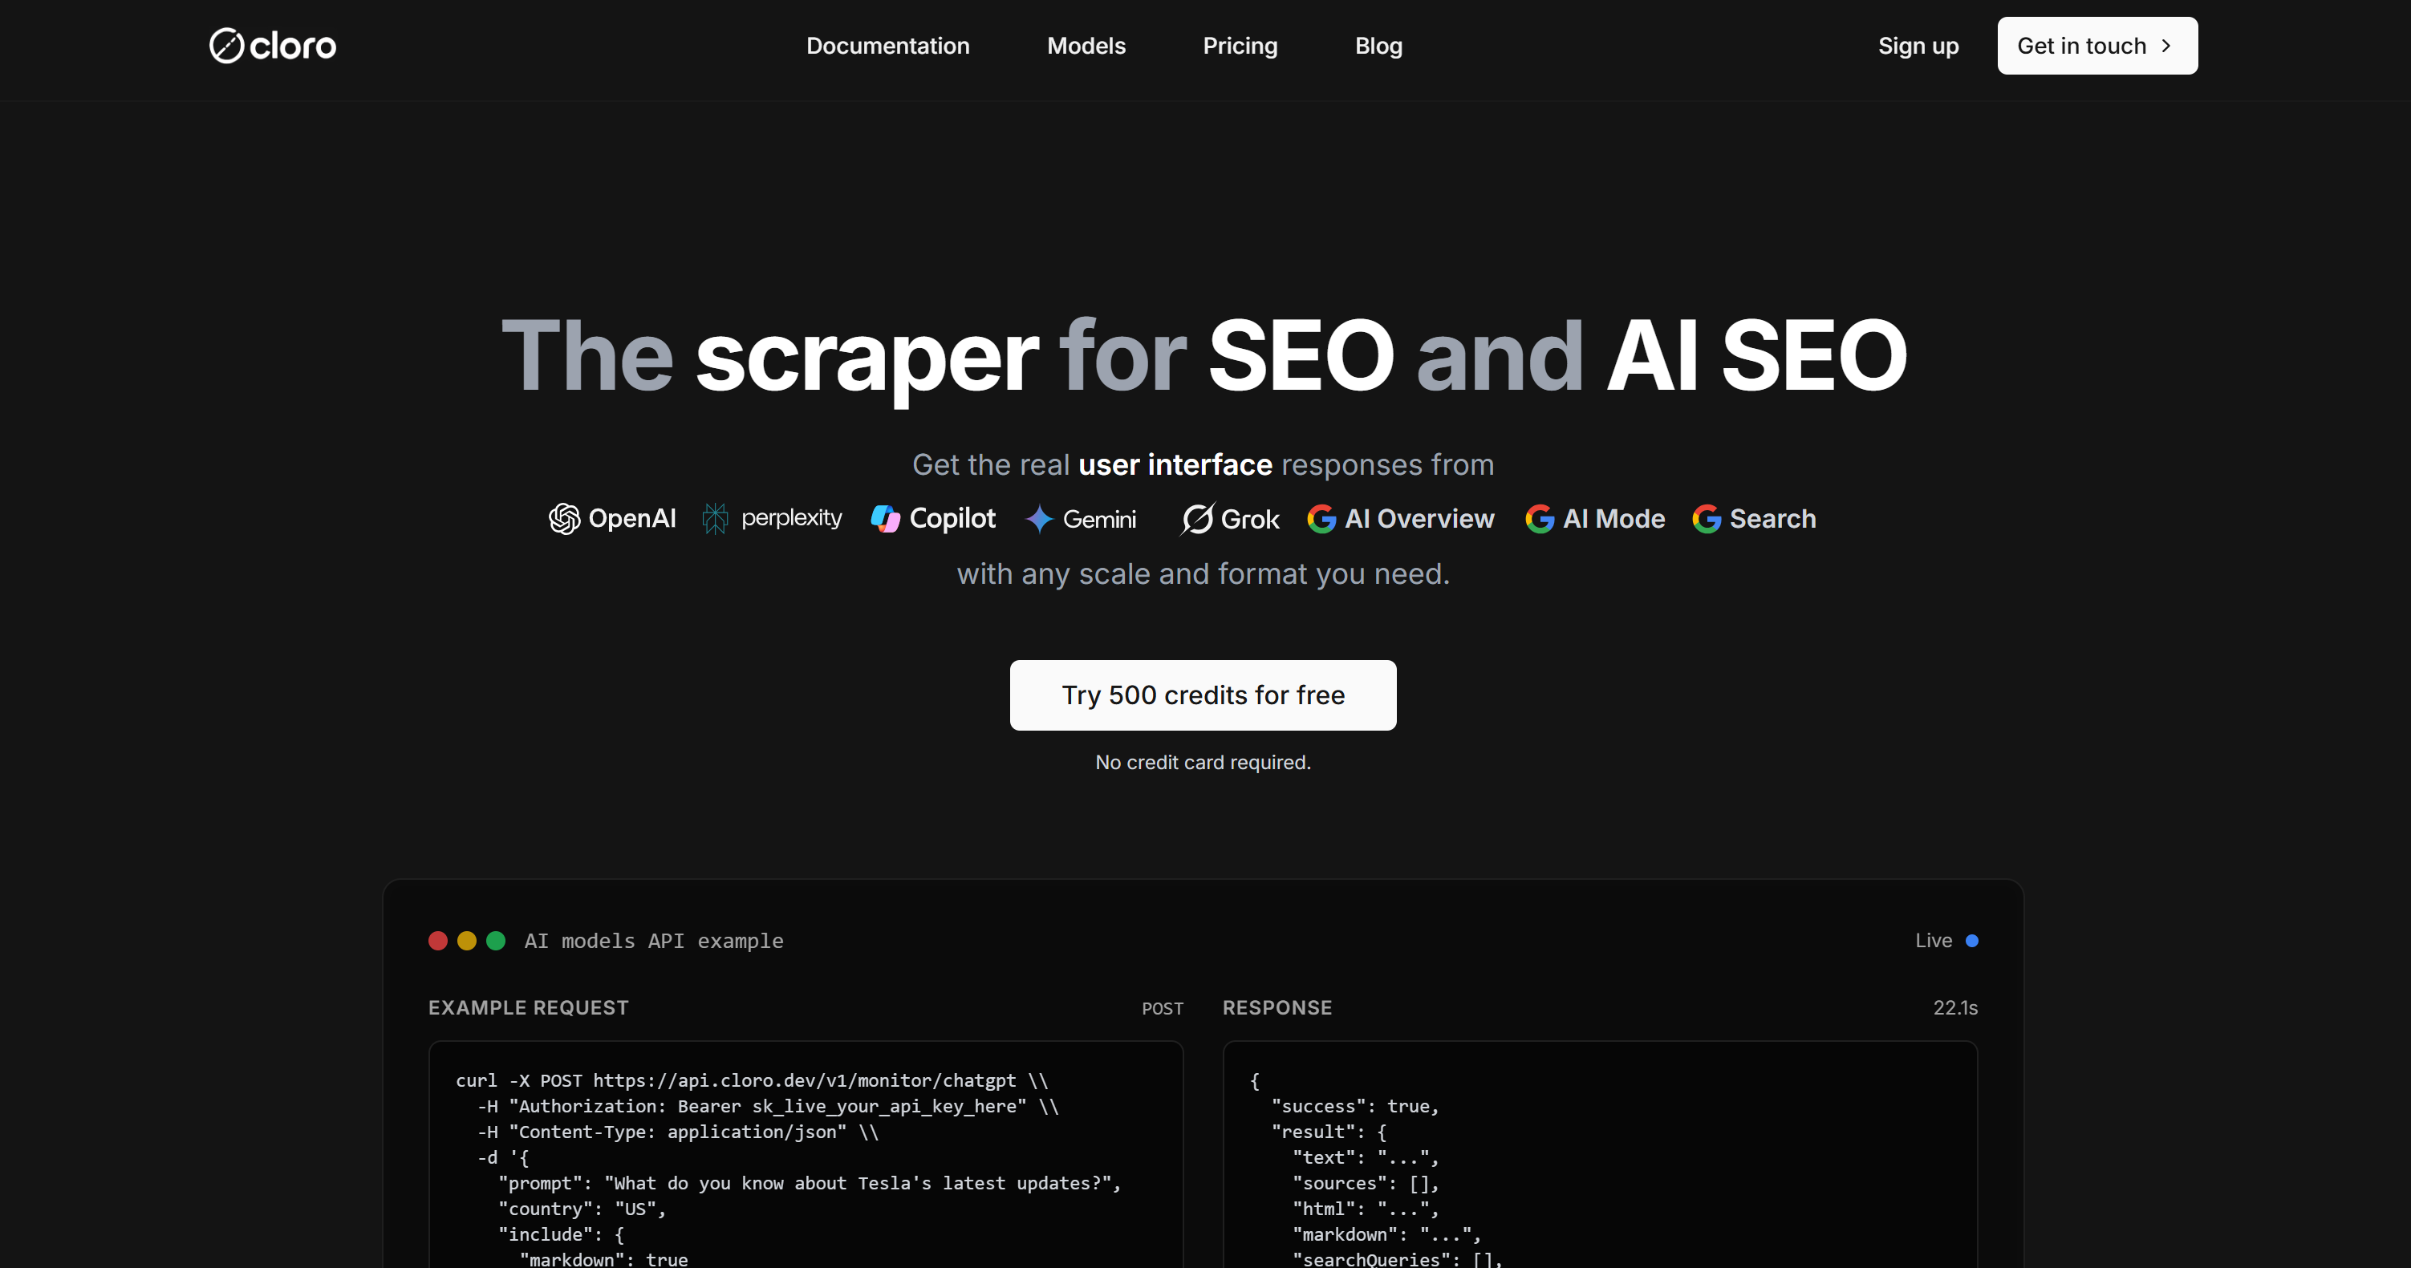Click the Get in touch chevron arrow
This screenshot has height=1268, width=2411.
click(2165, 46)
